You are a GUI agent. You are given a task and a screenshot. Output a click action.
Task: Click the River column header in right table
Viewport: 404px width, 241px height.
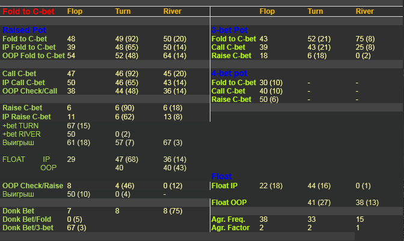364,11
